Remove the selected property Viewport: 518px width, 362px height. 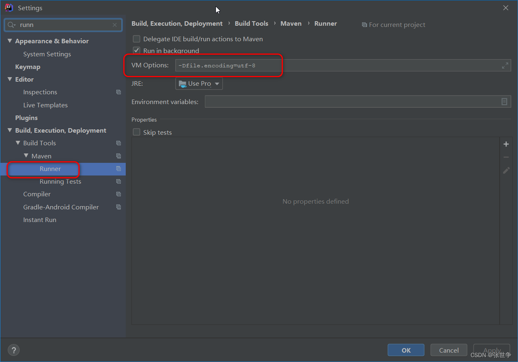[x=506, y=157]
